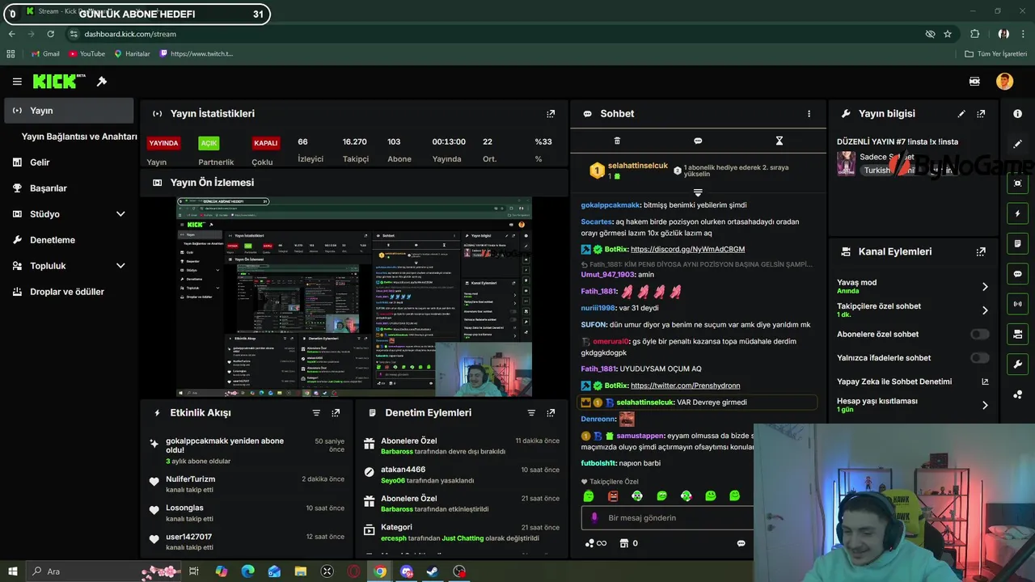The width and height of the screenshot is (1035, 582).
Task: Select Yayın in the left sidebar
Action: tap(70, 111)
